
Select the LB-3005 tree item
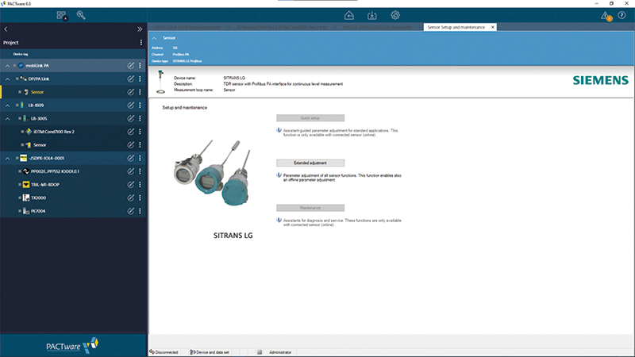39,118
